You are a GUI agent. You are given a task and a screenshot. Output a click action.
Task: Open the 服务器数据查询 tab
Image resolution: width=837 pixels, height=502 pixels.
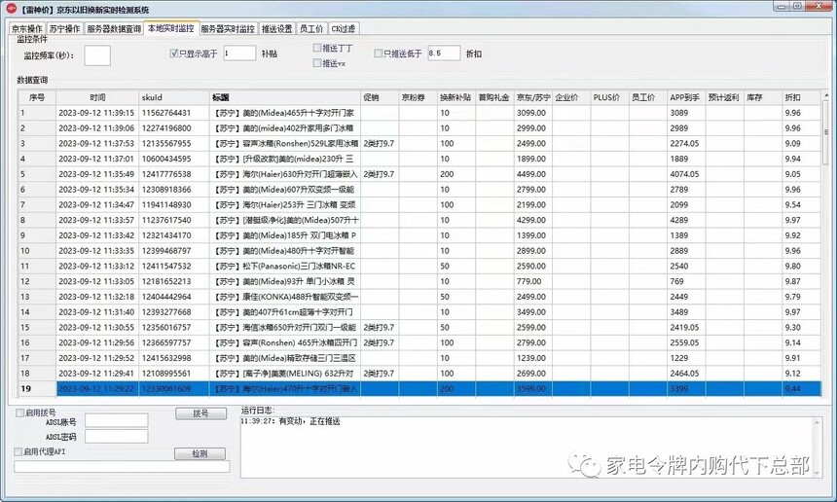pyautogui.click(x=114, y=29)
